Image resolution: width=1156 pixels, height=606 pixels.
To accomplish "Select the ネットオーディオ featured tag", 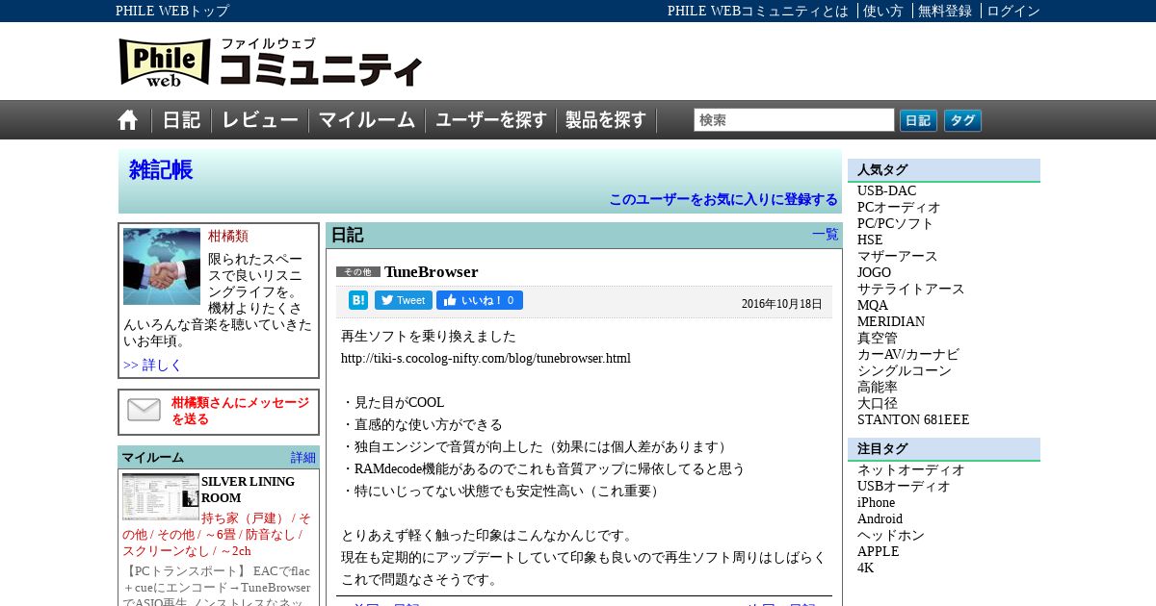I will click(x=911, y=469).
